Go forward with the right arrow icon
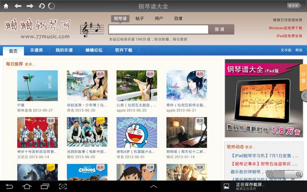The width and height of the screenshot is (307, 192). click(x=30, y=6)
